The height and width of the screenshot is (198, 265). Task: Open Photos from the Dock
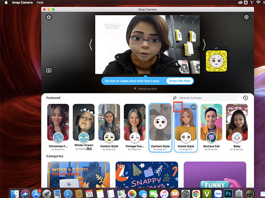(x=132, y=194)
